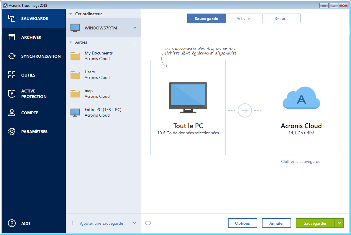351x235 pixels.
Task: Click the Options button
Action: pos(242,223)
